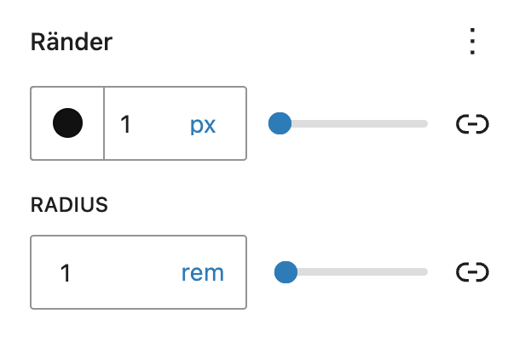The width and height of the screenshot is (525, 342).
Task: Open the black border color picker
Action: (67, 123)
